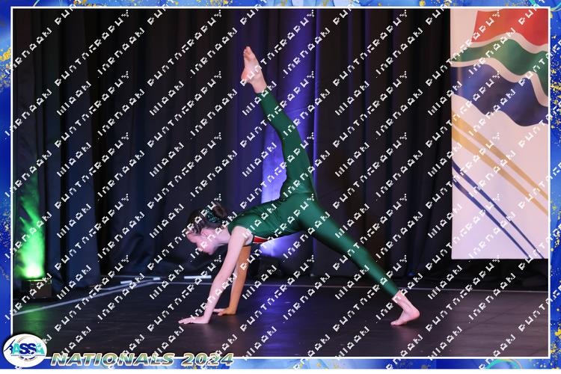The width and height of the screenshot is (561, 374).
Task: Select the "NATIONALS 2024" caption text
Action: 142,359
